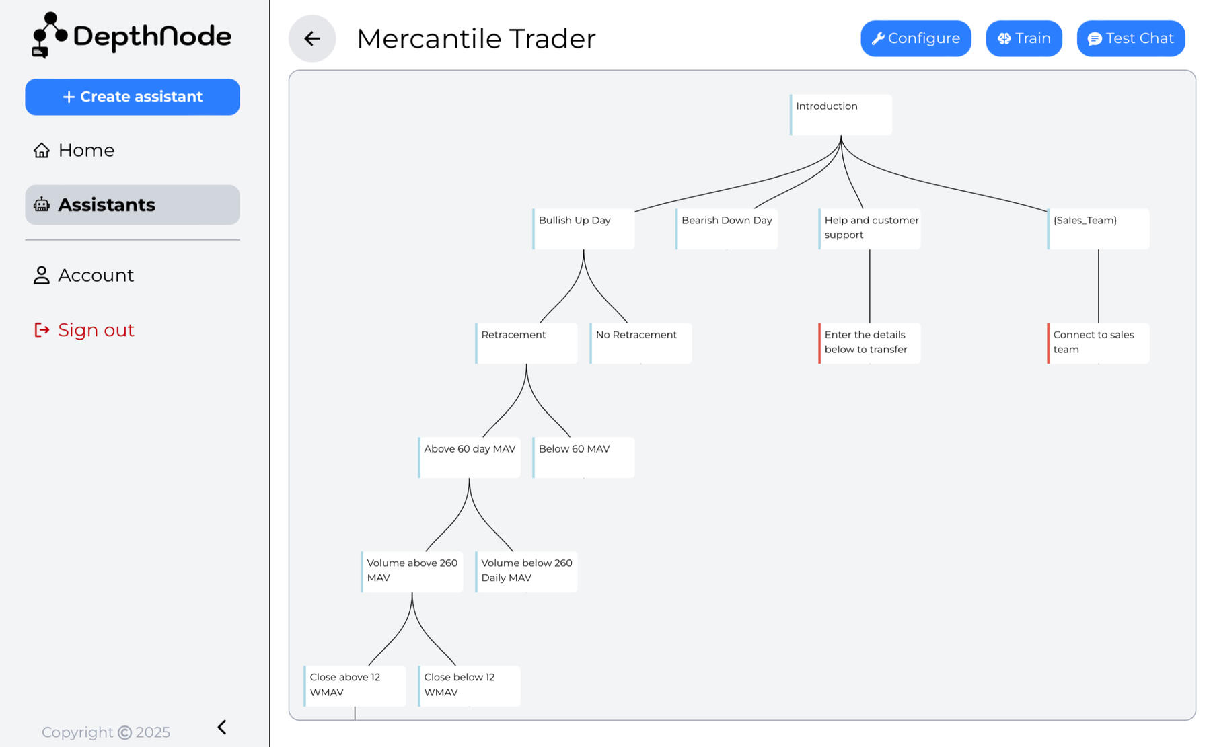
Task: Click the DepthNode logo
Action: click(132, 36)
